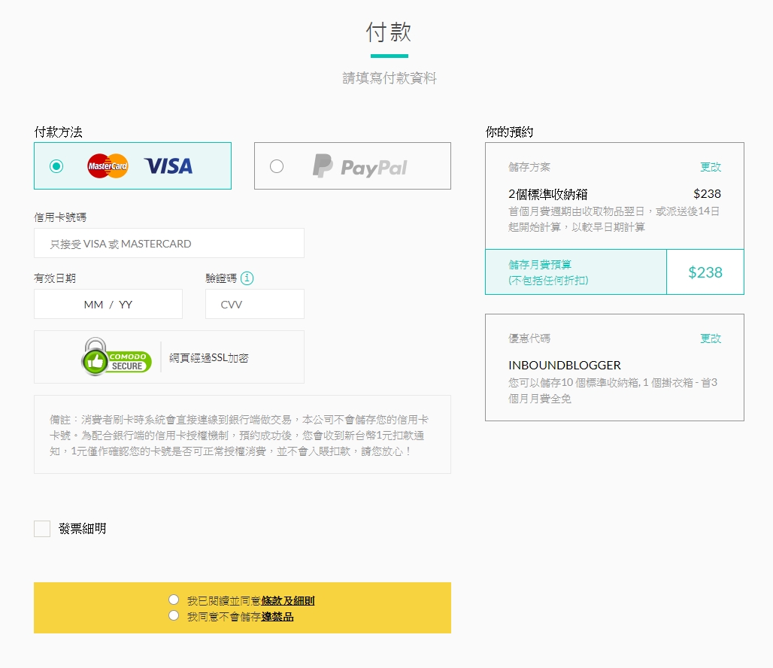This screenshot has height=668, width=773.
Task: Click the 有效日期 label
Action: pyautogui.click(x=55, y=278)
